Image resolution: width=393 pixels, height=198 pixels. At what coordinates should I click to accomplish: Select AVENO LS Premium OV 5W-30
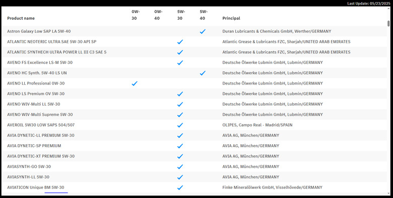coord(36,94)
